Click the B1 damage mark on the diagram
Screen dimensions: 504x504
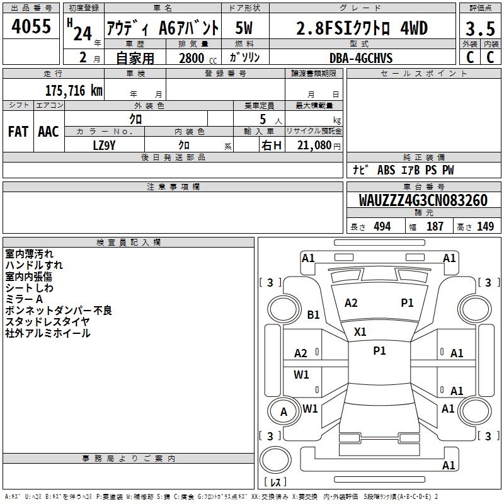(x=314, y=314)
